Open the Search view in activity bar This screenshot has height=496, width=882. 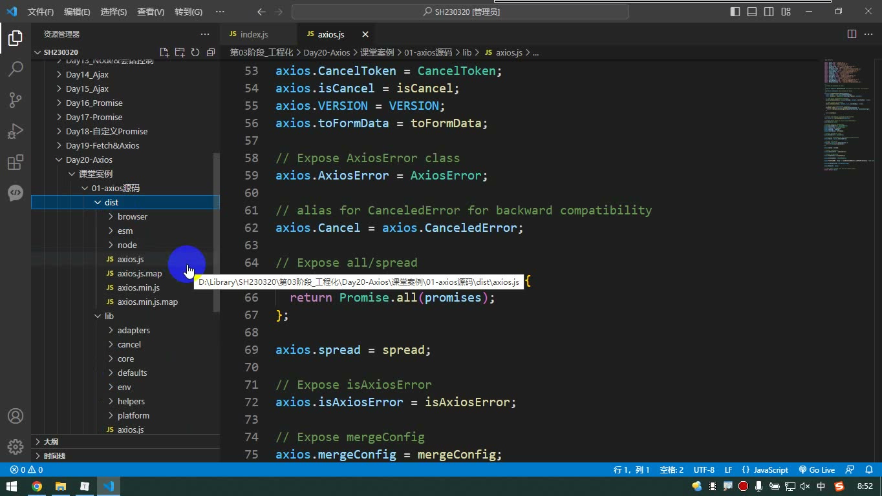[x=16, y=68]
